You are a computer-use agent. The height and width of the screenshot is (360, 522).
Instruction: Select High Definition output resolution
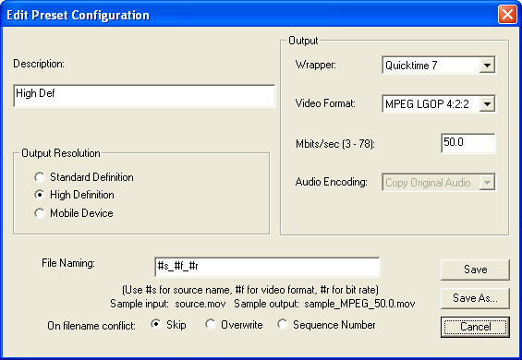coord(40,195)
